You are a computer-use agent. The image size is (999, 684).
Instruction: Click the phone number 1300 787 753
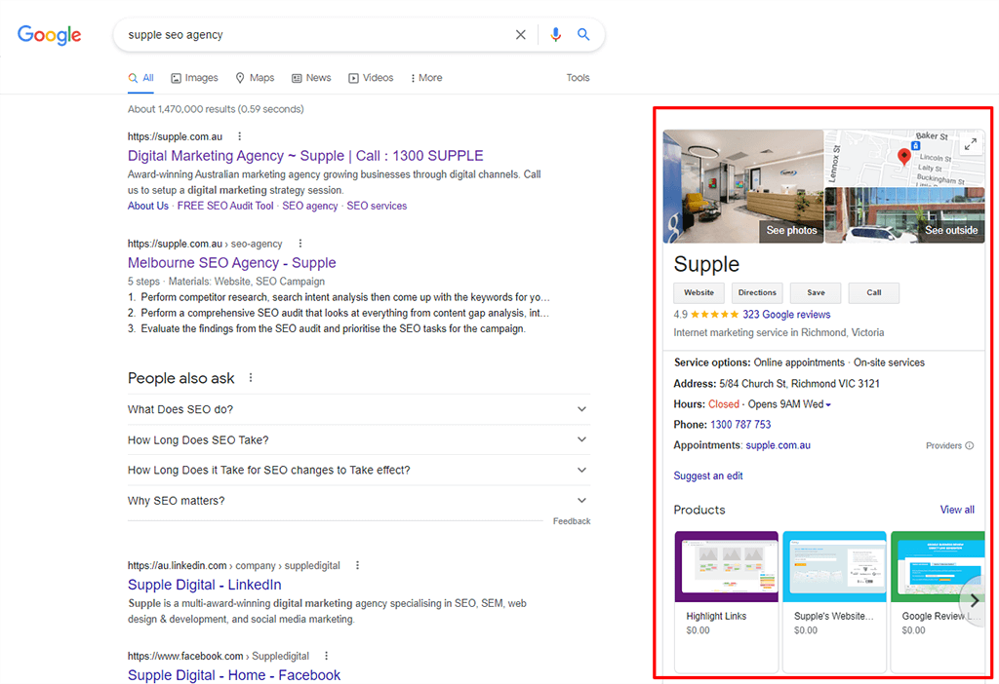tap(740, 425)
